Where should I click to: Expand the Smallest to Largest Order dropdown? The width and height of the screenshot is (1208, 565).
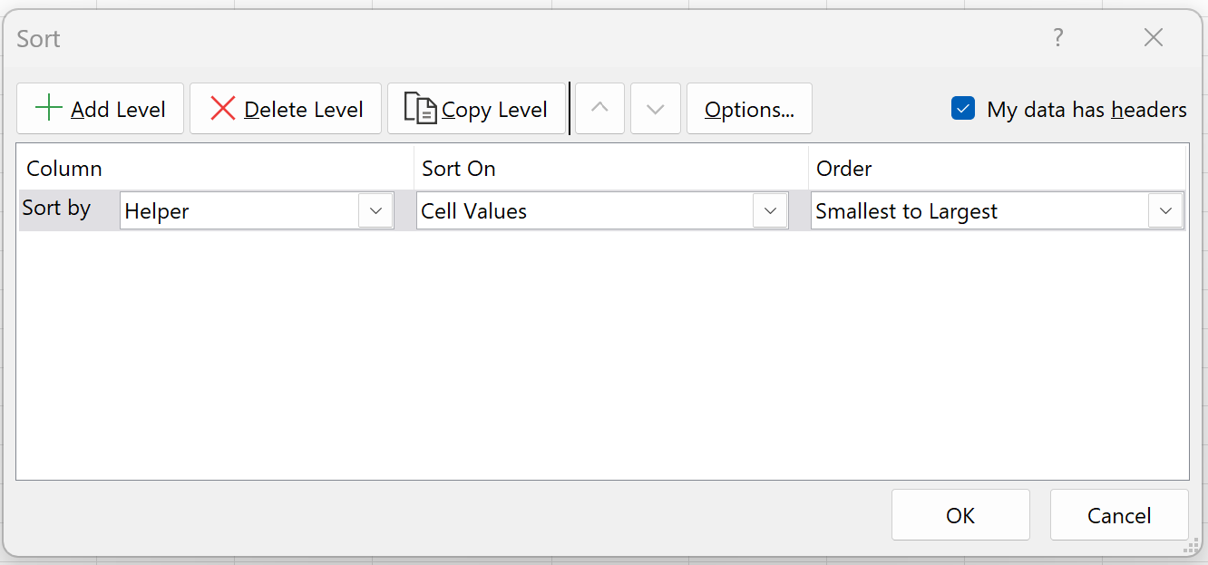tap(1165, 210)
